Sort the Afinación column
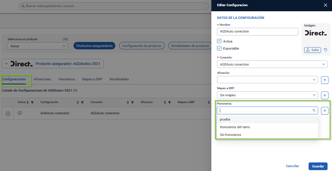This screenshot has width=332, height=171. 165,102
